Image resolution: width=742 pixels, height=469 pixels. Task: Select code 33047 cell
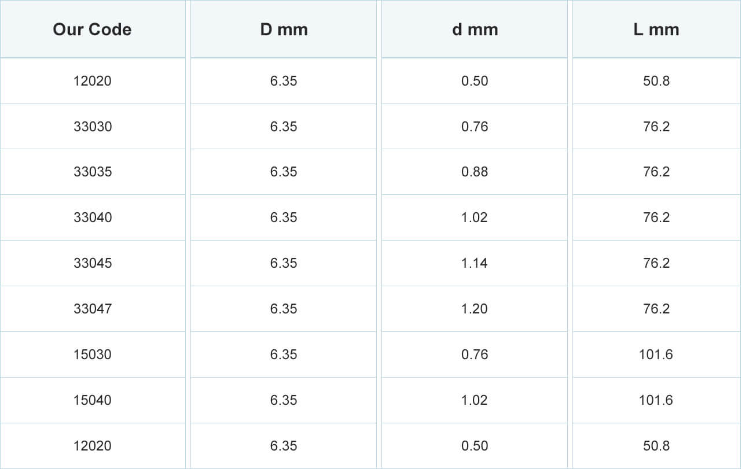click(x=93, y=309)
